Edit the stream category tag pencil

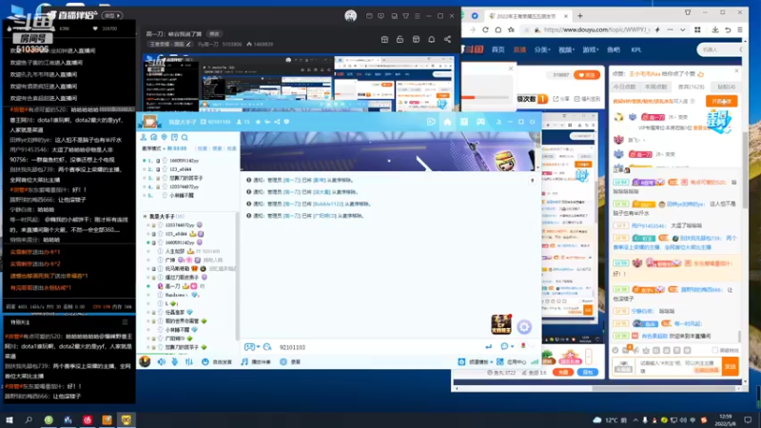[188, 44]
